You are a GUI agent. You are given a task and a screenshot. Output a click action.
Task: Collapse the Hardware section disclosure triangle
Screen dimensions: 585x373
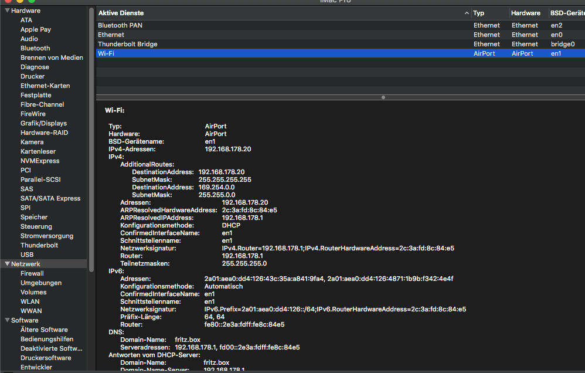point(7,11)
